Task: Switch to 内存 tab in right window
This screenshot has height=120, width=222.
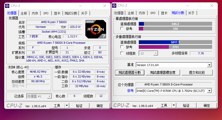Action: (142, 13)
